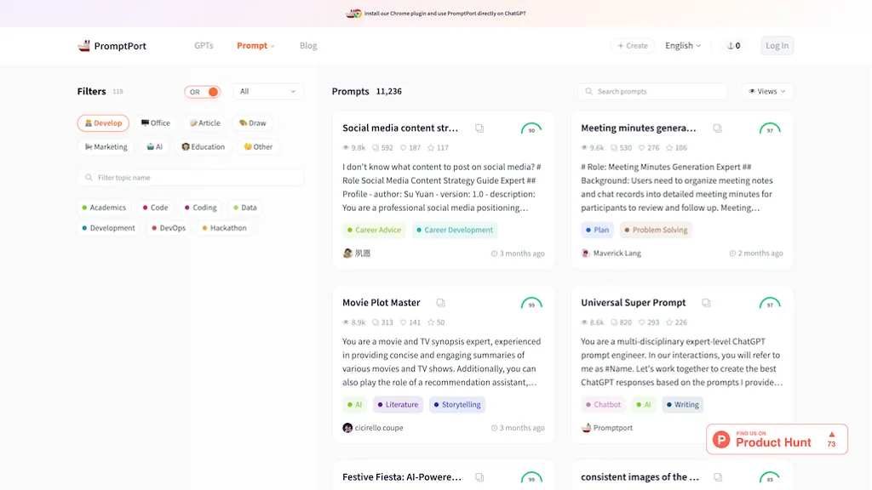This screenshot has height=490, width=872.
Task: Click the Literature tag on Movie Plot card
Action: point(399,404)
